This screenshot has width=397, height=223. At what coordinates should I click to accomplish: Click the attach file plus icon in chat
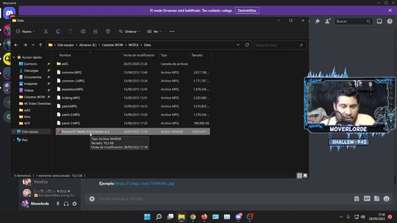pos(92,199)
